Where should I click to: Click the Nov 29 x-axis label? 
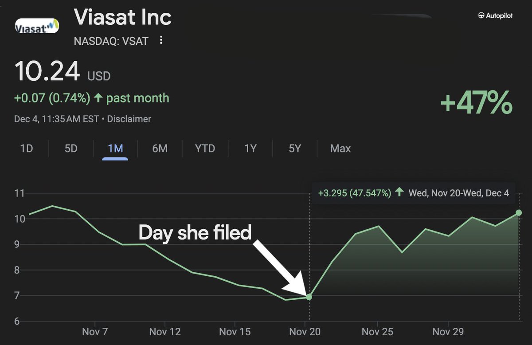[x=448, y=332]
